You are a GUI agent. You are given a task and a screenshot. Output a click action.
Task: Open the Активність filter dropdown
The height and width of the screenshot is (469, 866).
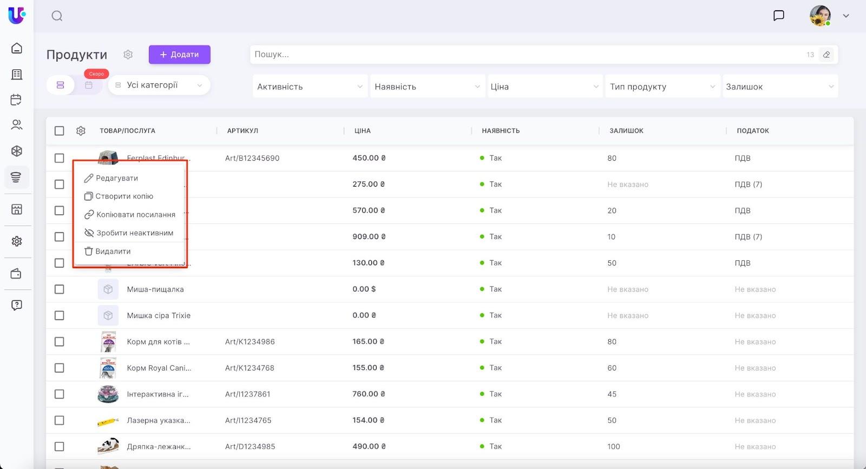pos(310,87)
